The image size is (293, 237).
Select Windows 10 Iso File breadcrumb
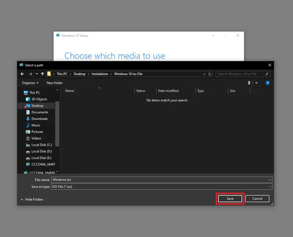128,74
